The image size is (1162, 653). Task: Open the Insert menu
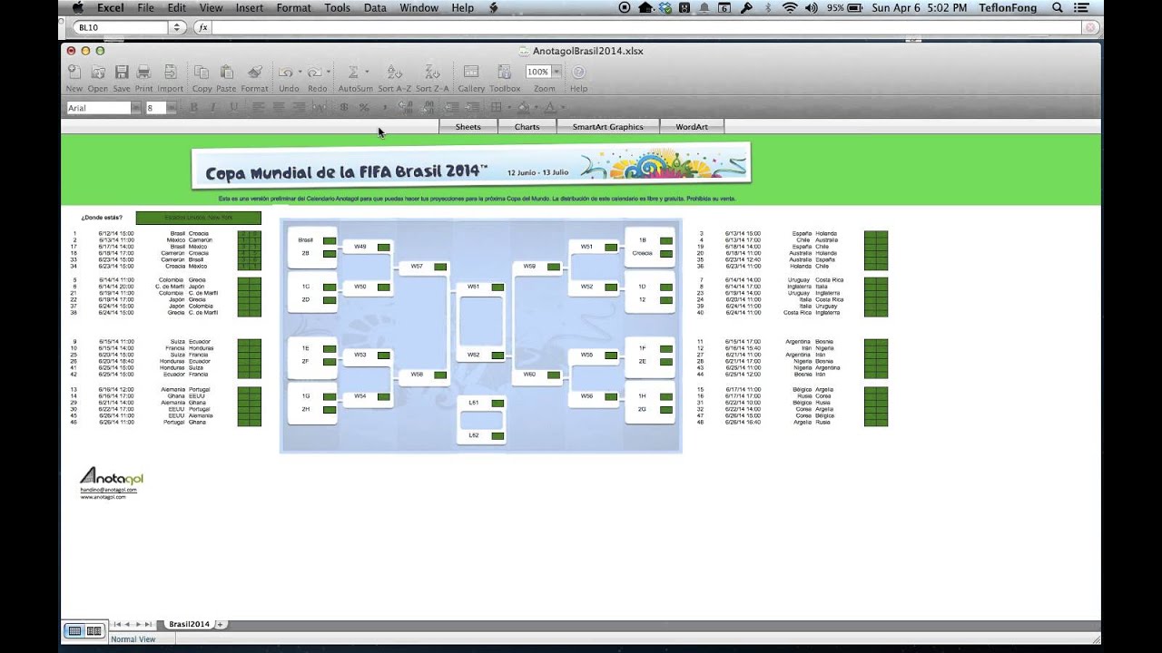(250, 7)
